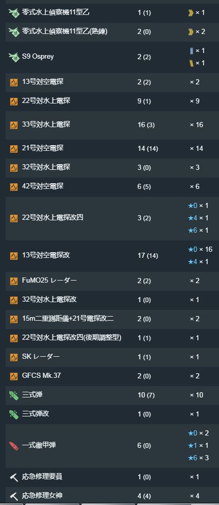
Task: Click the red shell icon for 一式徹甲弾
Action: [x=14, y=446]
